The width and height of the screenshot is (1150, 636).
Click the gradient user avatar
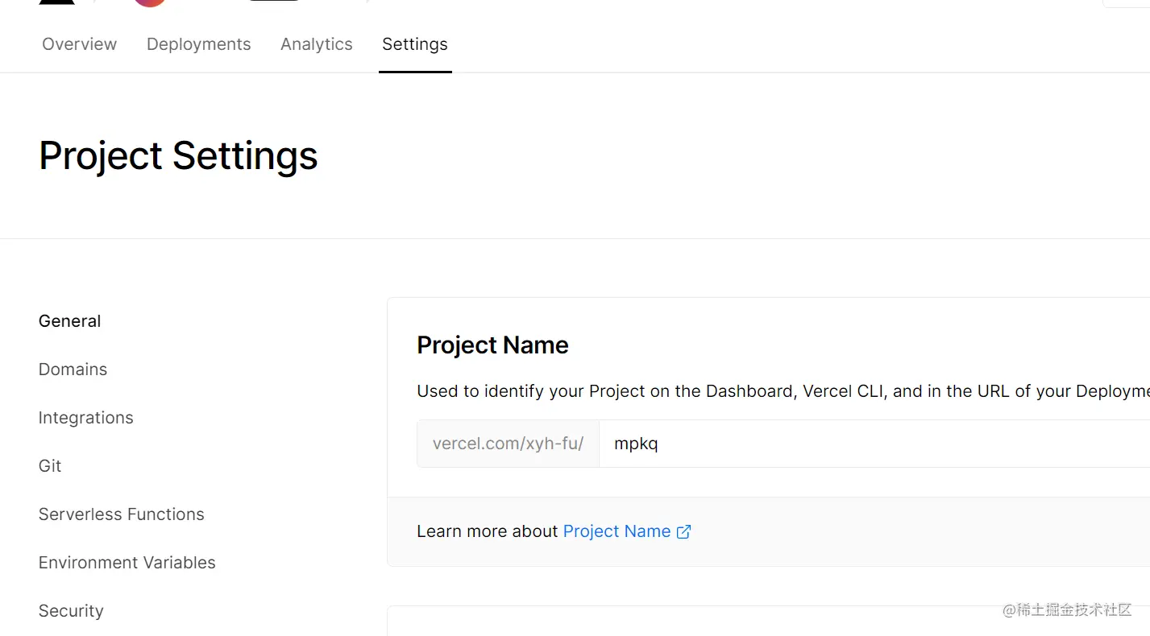point(150,2)
